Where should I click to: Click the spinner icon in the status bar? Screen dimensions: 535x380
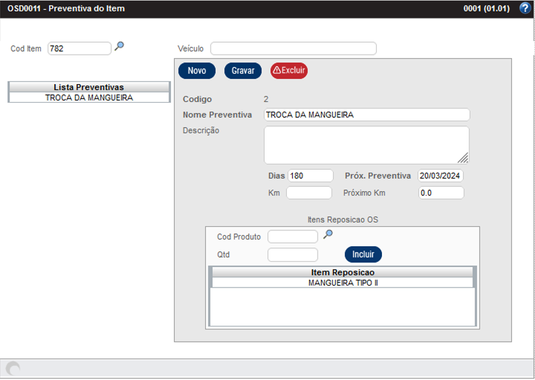[x=13, y=369]
